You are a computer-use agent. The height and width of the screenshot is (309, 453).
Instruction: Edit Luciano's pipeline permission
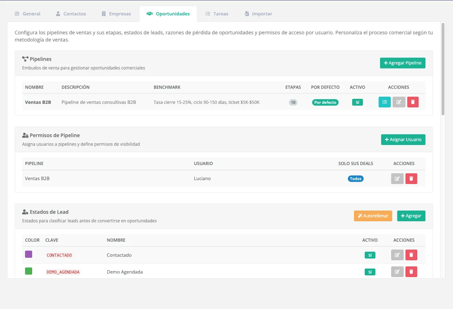tap(397, 179)
